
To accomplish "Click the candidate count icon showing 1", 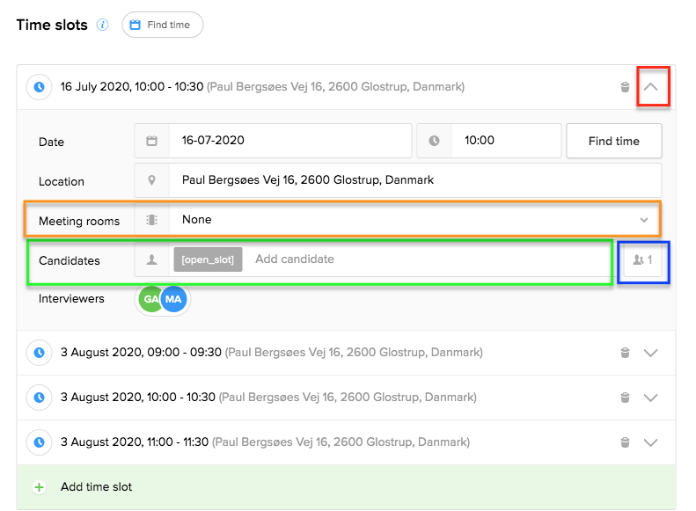I will click(x=642, y=260).
